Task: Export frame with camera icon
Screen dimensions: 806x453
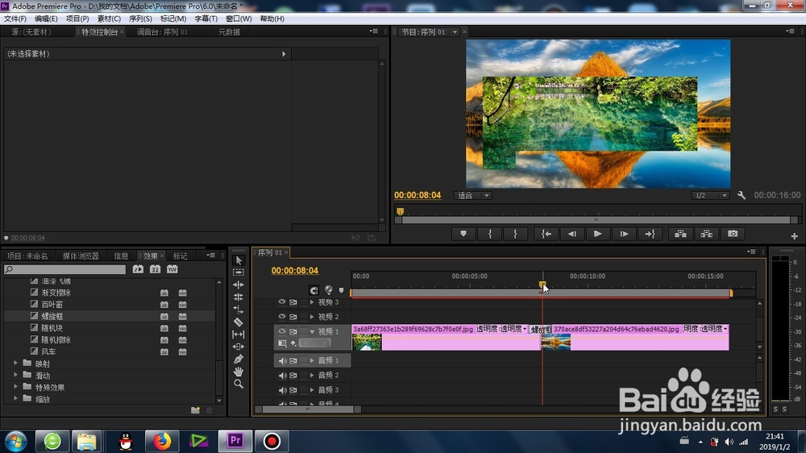Action: 733,234
